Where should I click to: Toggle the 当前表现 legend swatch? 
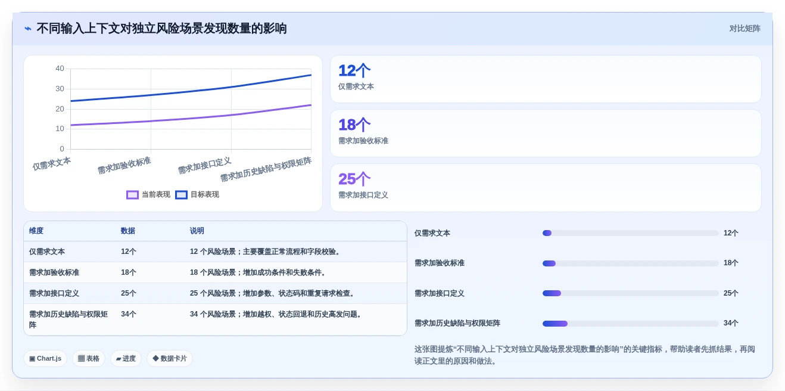coord(132,195)
